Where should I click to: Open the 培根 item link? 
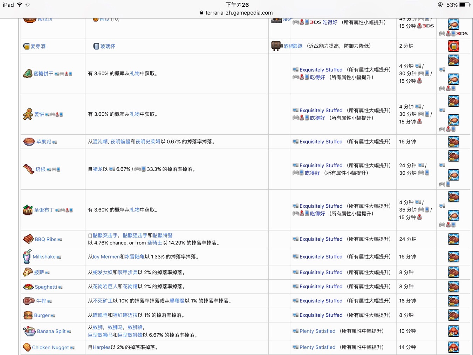(41, 169)
